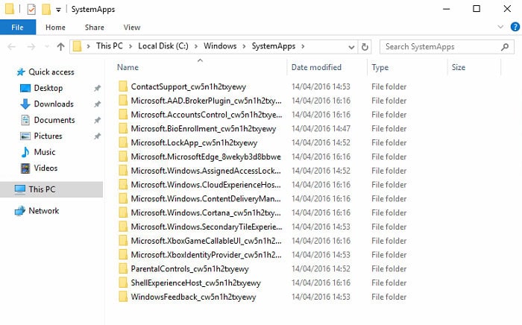The image size is (522, 325).
Task: Refresh the folder with the refresh icon
Action: [x=365, y=46]
